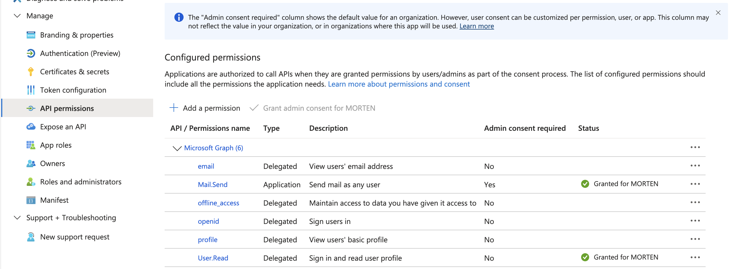Click green granted checkmark in Mail.Send row

tap(585, 184)
